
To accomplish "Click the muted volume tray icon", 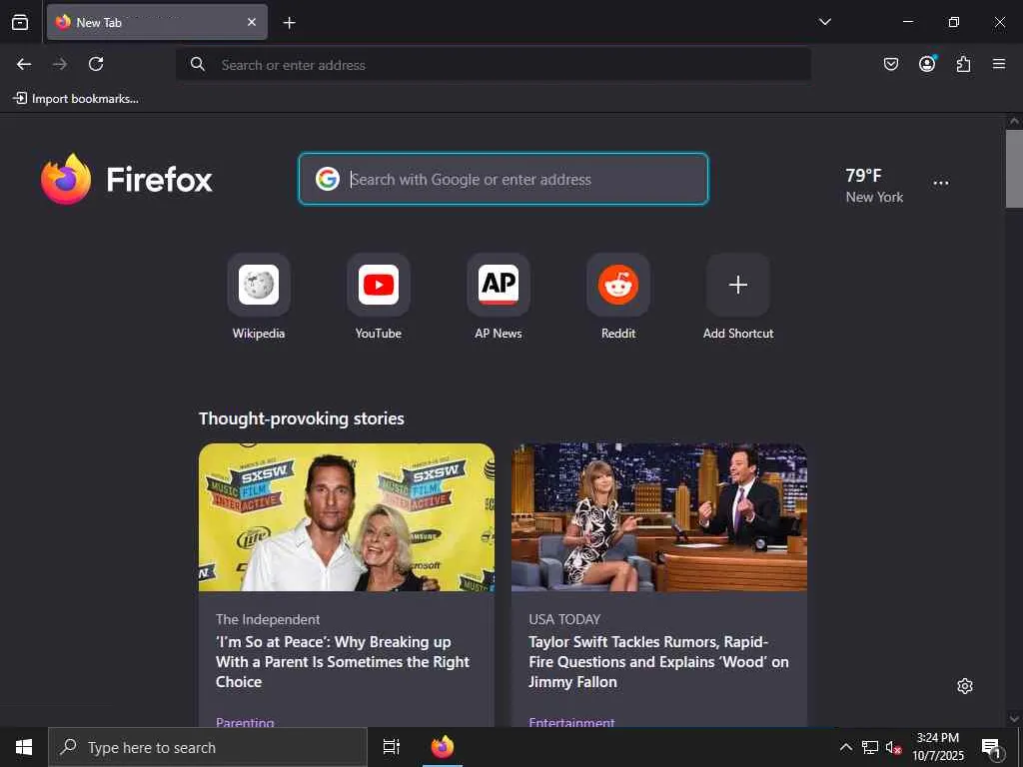I will click(x=893, y=747).
